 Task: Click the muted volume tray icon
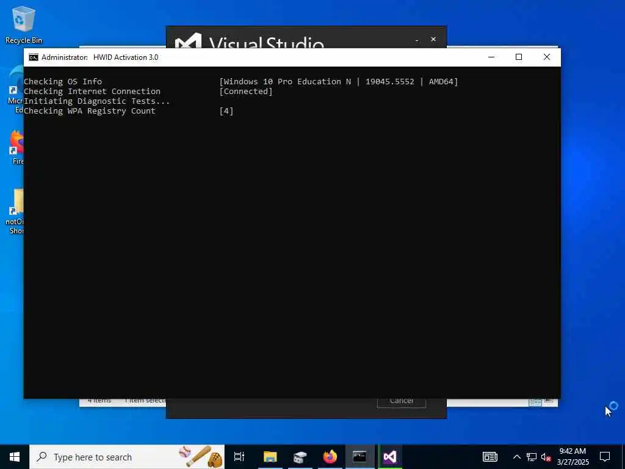tap(546, 457)
